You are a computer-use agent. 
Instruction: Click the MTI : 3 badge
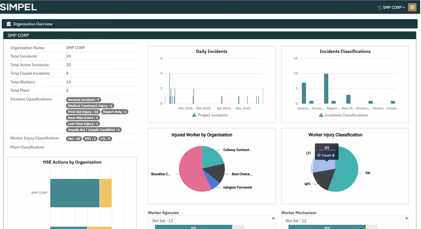90,139
